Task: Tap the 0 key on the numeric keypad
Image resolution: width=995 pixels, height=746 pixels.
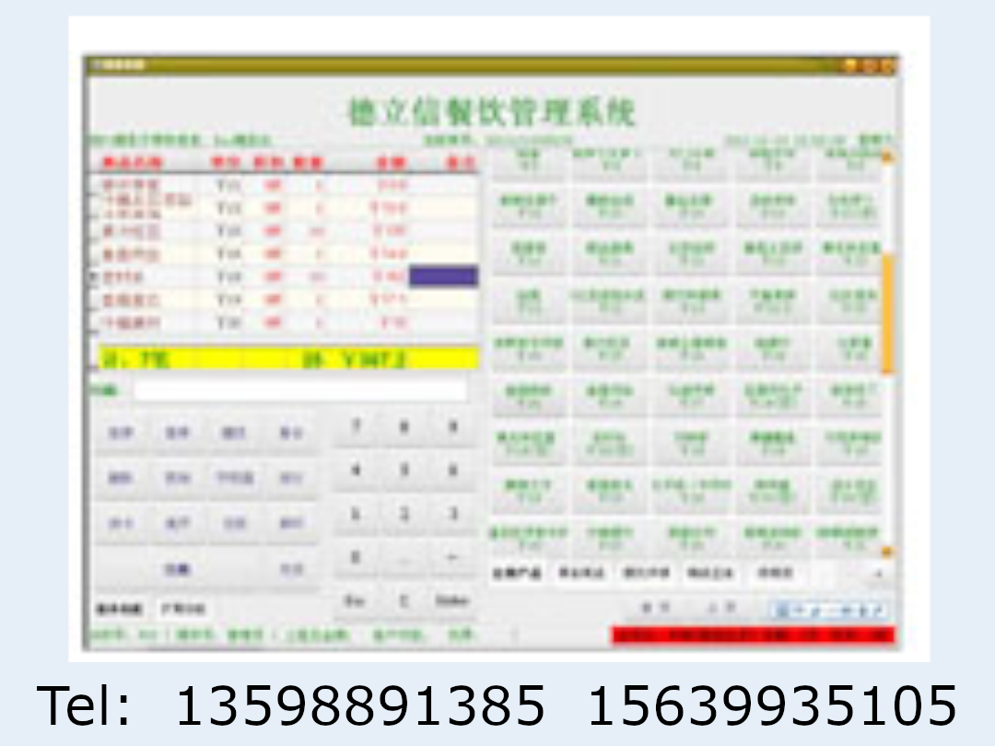Action: coord(357,558)
